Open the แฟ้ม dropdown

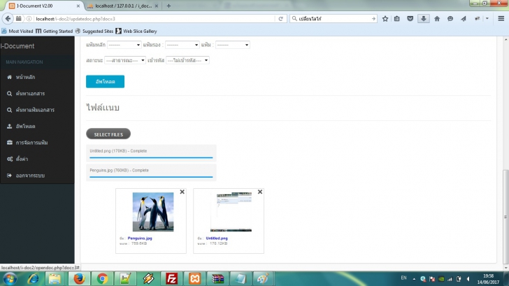[232, 45]
